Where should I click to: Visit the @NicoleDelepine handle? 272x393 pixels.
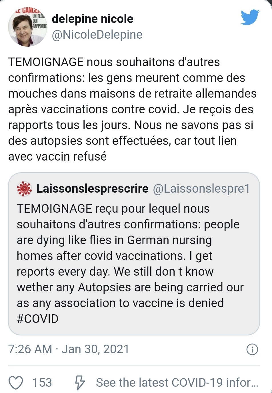coord(97,35)
